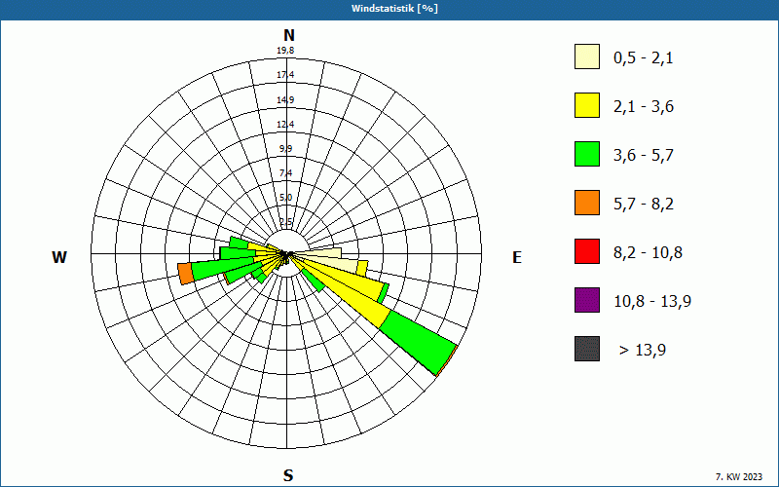Click the legend text 0,5 - 2,1
The image size is (779, 487).
[x=644, y=58]
